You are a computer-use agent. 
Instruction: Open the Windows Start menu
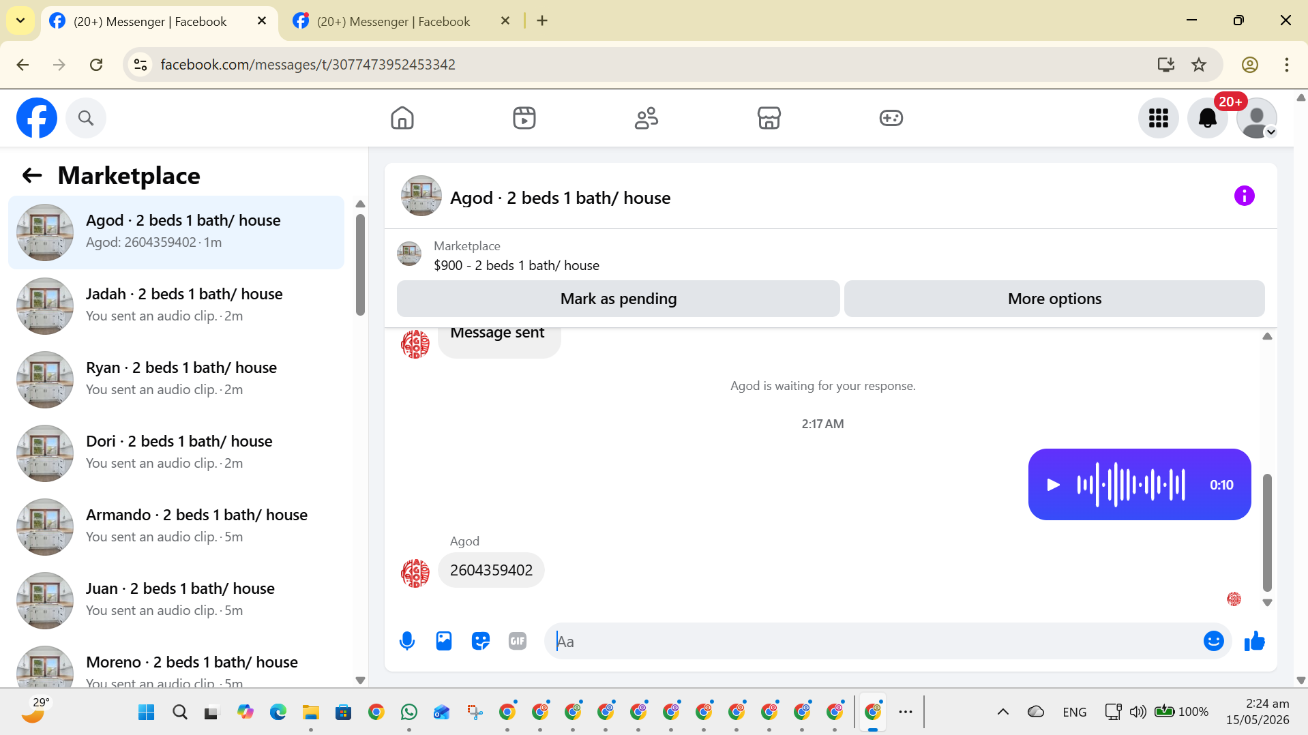(x=146, y=712)
